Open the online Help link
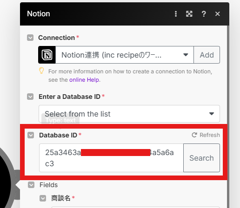 tap(84, 80)
